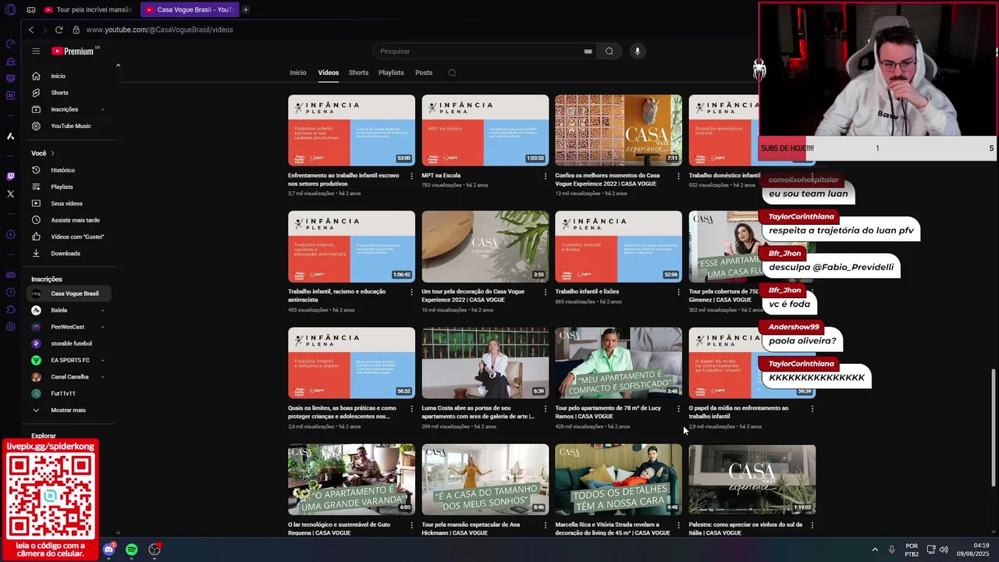Open the on-screen keyboard icon in search box
999x562 pixels.
point(588,52)
